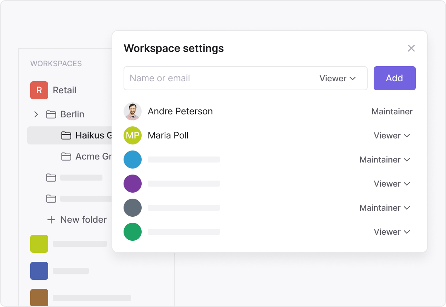Open role dropdown for blue avatar member

click(385, 160)
